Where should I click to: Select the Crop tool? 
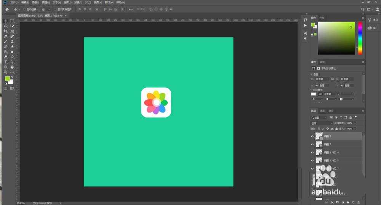[x=6, y=31]
